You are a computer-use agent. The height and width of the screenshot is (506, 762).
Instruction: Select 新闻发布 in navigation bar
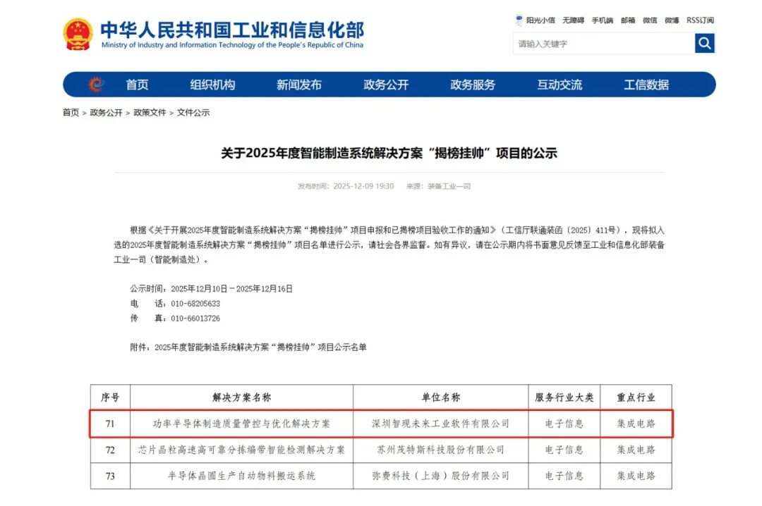(x=299, y=85)
